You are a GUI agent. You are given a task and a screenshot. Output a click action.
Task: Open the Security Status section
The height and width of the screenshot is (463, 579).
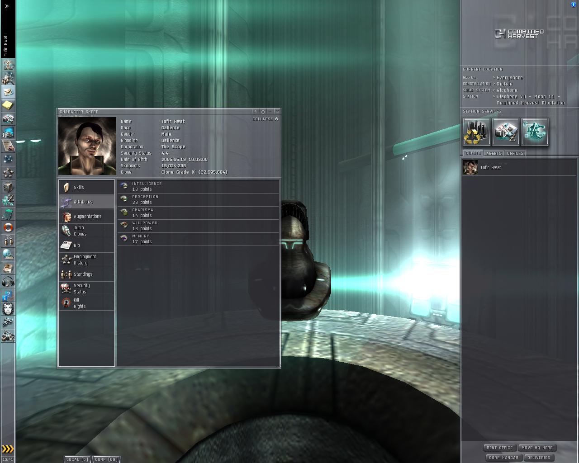pyautogui.click(x=86, y=288)
